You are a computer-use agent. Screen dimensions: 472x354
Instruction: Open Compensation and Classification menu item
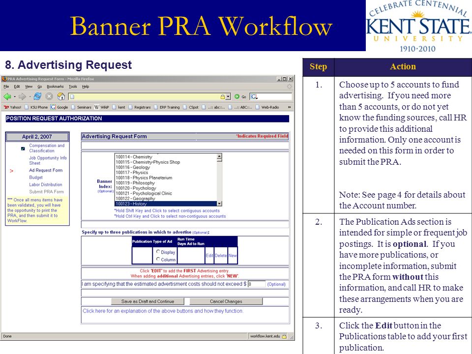coord(47,148)
